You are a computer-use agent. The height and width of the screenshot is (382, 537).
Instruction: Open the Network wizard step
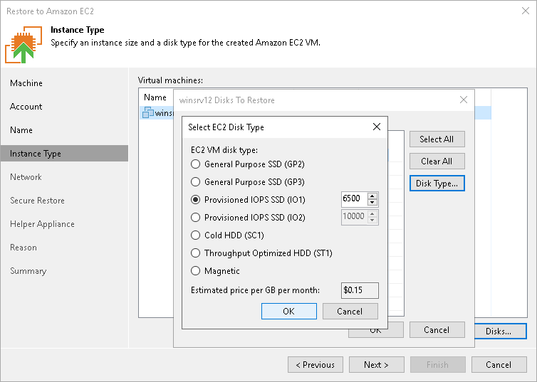click(x=26, y=177)
